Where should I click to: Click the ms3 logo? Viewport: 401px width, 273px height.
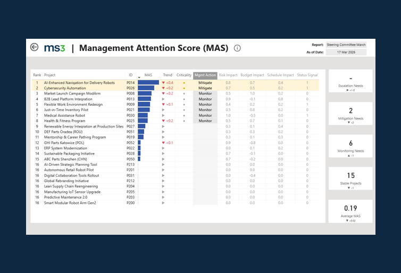pyautogui.click(x=54, y=48)
